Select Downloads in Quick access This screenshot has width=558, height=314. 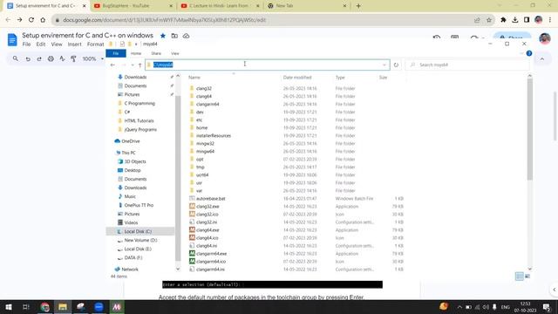135,77
